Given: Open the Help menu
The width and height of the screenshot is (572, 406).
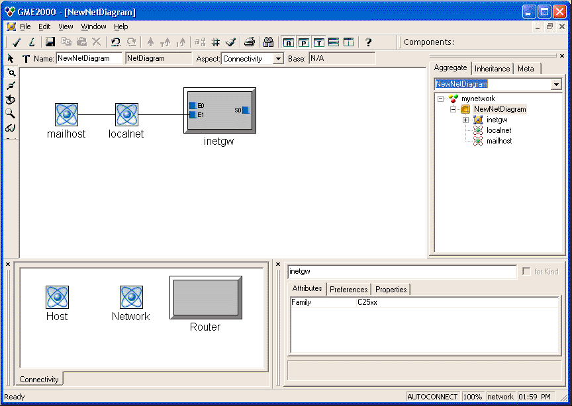Looking at the screenshot, I should click(121, 26).
